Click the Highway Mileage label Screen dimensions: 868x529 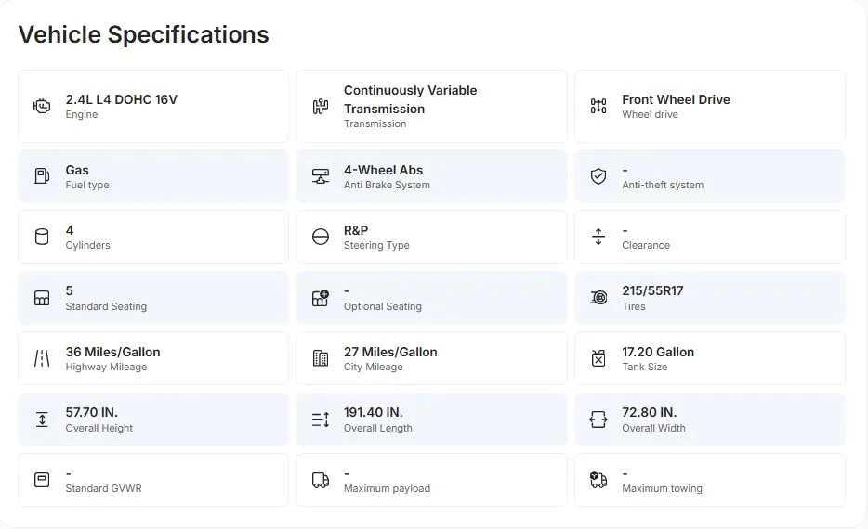point(106,367)
